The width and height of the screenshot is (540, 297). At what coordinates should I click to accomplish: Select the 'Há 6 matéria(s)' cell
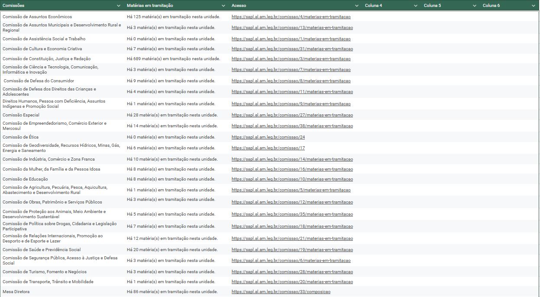point(177,148)
